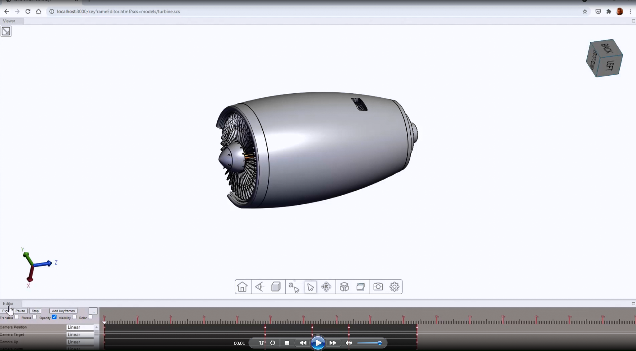The height and width of the screenshot is (351, 636).
Task: Click the ellipsis more-options button
Action: click(93, 311)
